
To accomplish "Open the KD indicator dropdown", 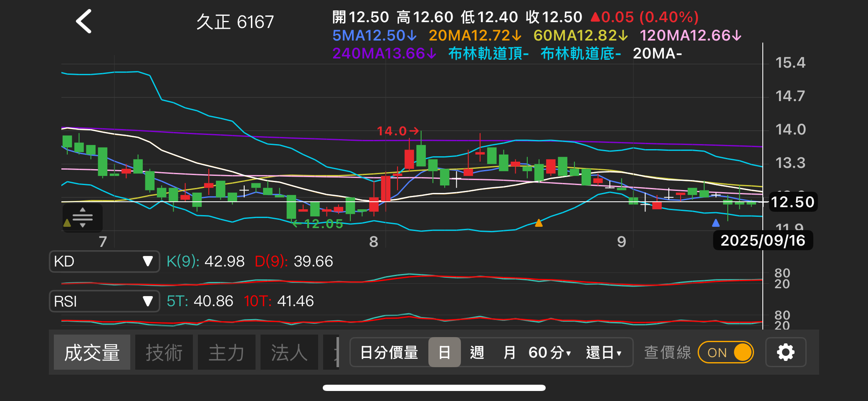I will click(x=104, y=261).
